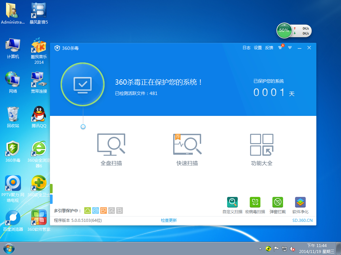Expand the title bar dropdown triangle menu
This screenshot has height=255, width=341.
tap(290, 48)
